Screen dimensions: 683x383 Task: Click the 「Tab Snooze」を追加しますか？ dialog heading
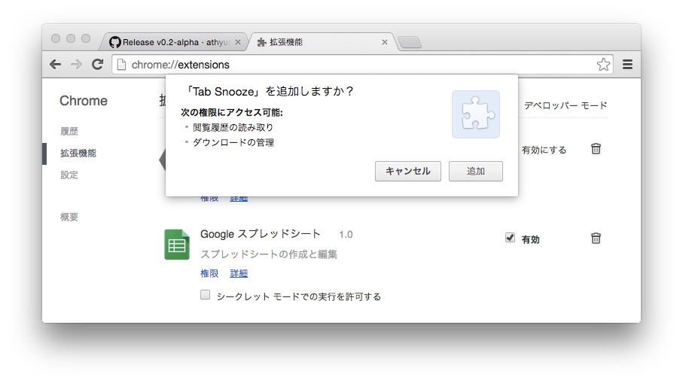click(x=269, y=91)
